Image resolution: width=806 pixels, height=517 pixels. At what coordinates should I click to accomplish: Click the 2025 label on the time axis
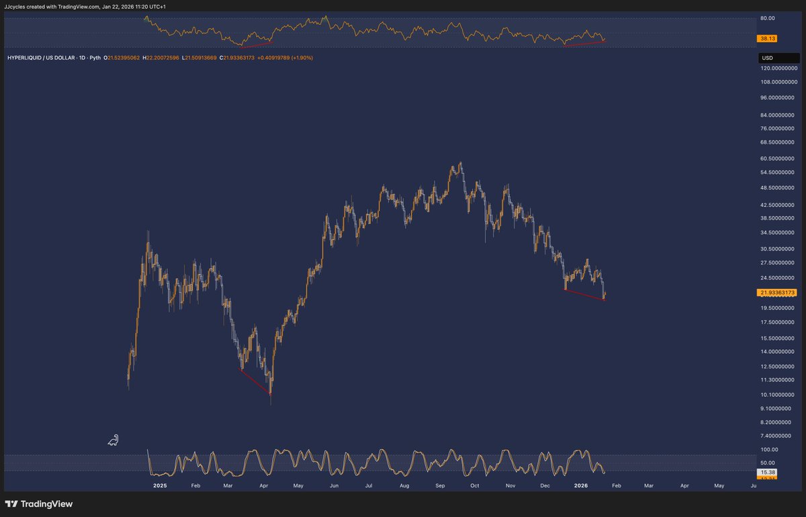160,485
